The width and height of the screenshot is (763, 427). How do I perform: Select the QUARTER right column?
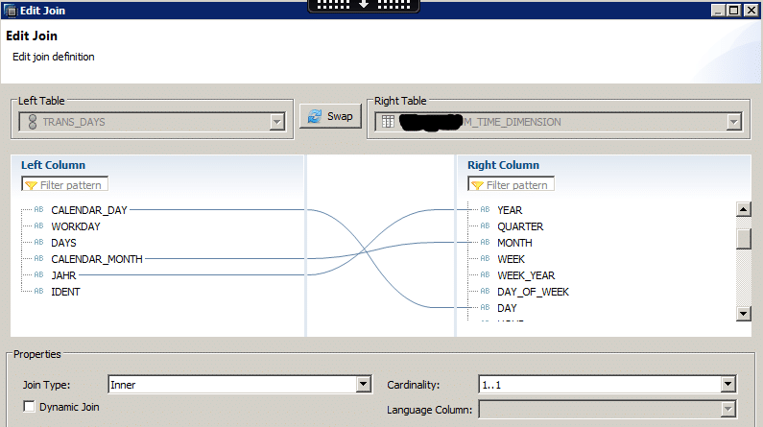[x=520, y=226]
